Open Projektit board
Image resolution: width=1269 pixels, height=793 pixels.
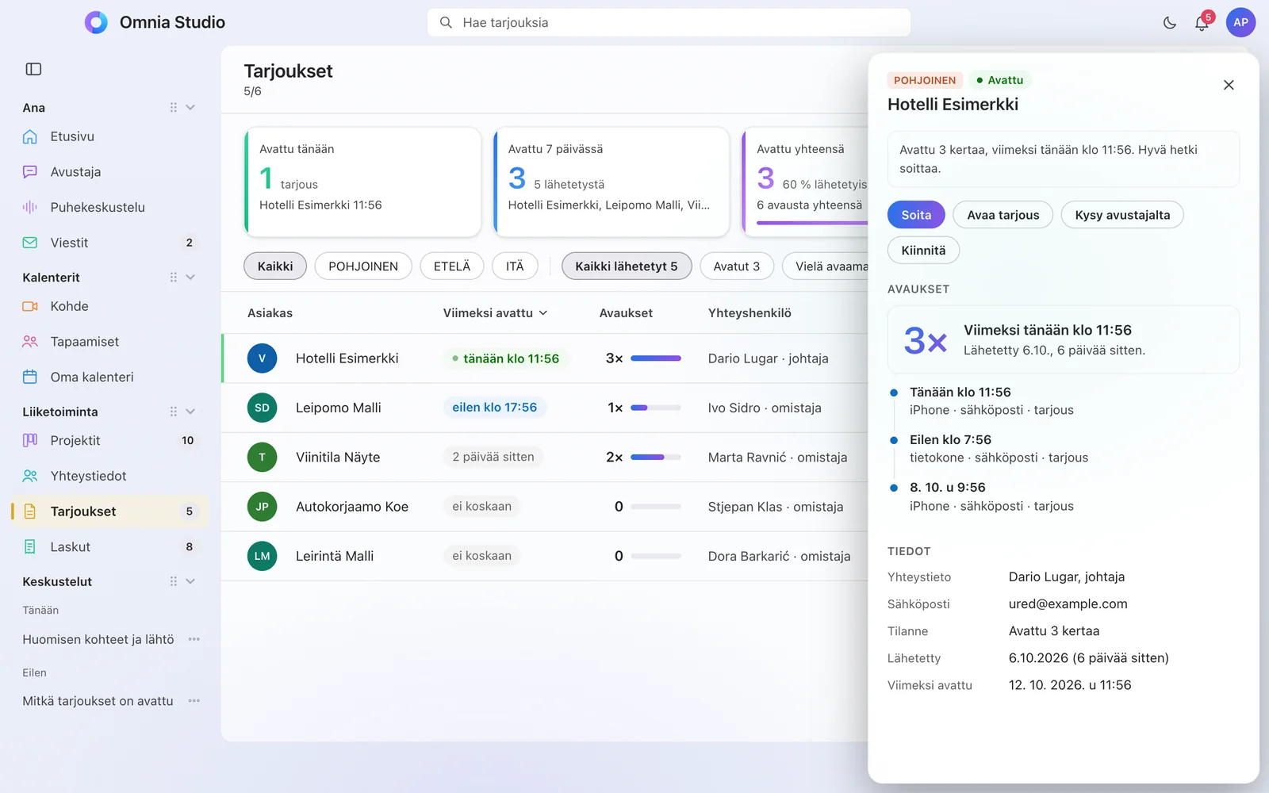(x=111, y=440)
